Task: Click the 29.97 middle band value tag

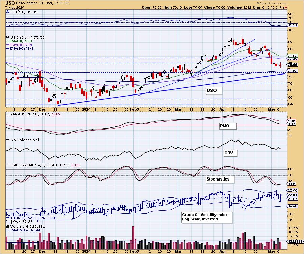Action: point(293,199)
